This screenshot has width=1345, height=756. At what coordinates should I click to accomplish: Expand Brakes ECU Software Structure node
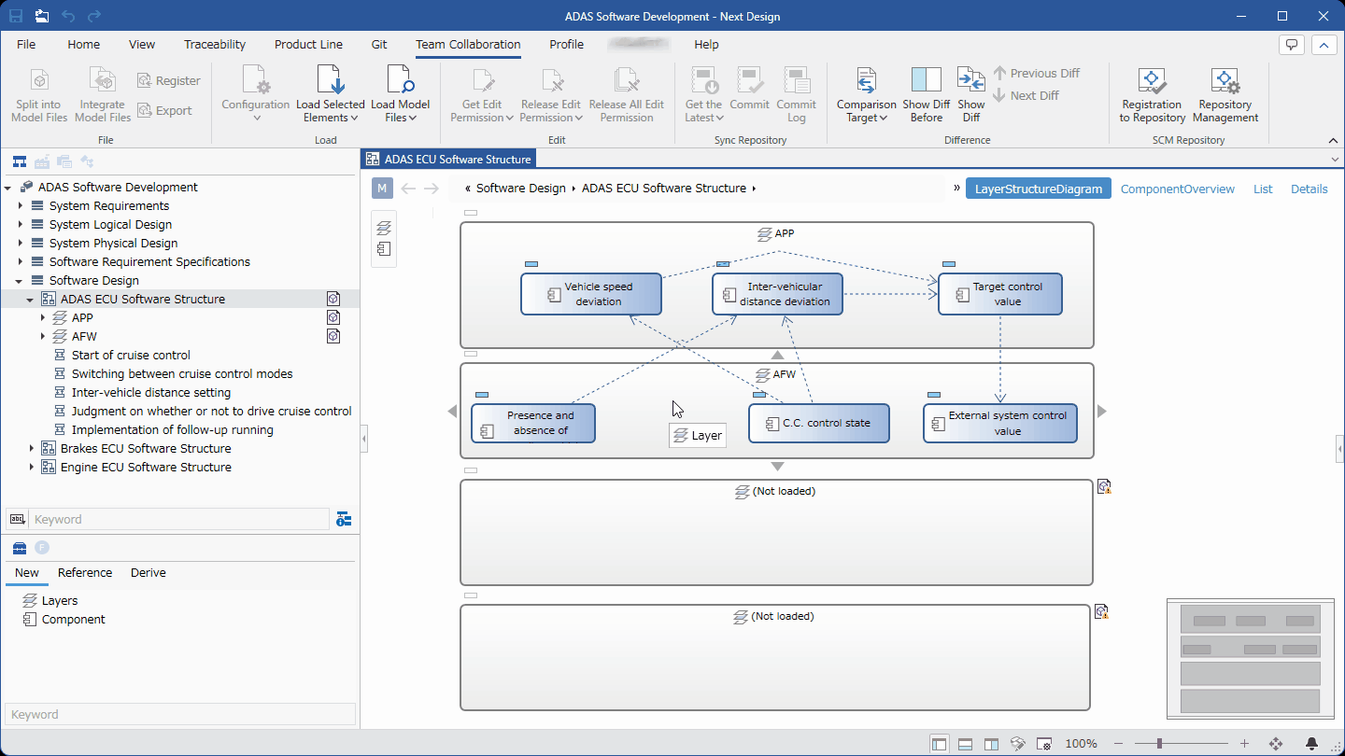click(x=32, y=448)
